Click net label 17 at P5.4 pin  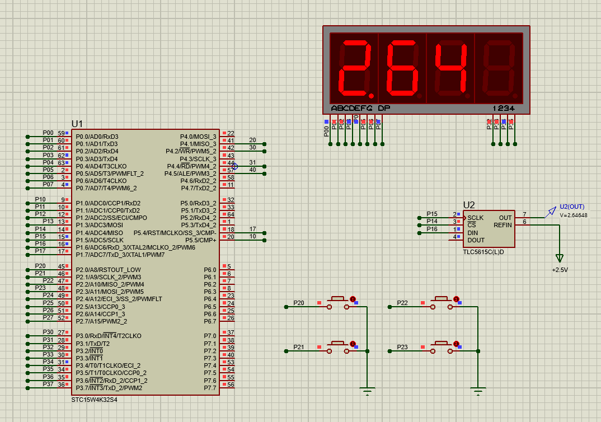click(252, 229)
